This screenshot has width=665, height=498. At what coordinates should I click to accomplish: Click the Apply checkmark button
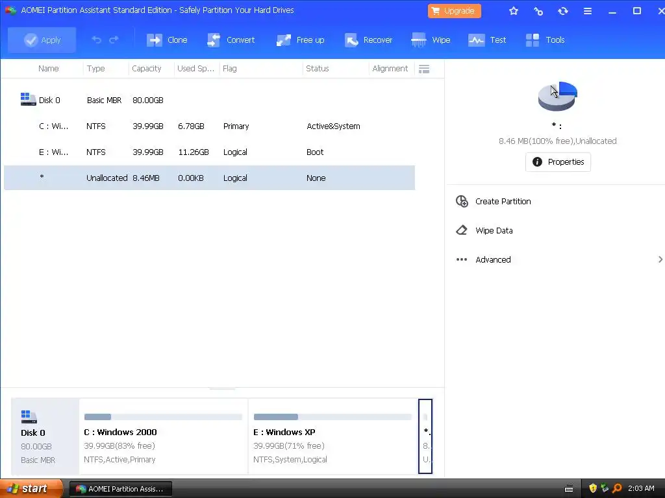click(x=42, y=40)
